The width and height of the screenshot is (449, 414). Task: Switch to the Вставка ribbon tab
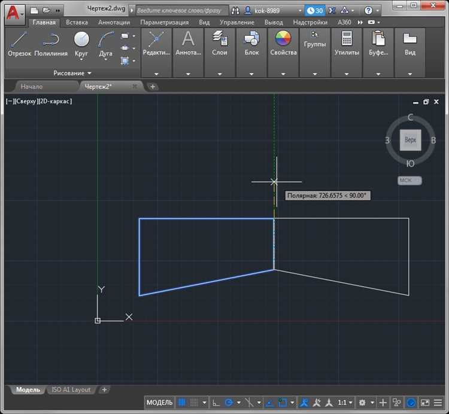[77, 22]
